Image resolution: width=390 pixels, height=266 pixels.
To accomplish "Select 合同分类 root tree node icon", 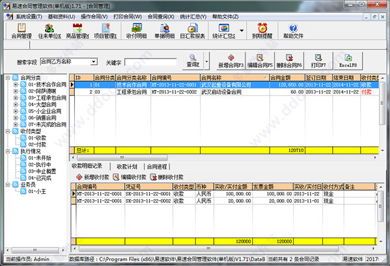I will click(x=16, y=77).
